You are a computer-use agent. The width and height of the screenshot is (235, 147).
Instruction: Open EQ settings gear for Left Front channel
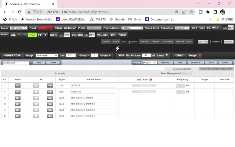(36, 86)
